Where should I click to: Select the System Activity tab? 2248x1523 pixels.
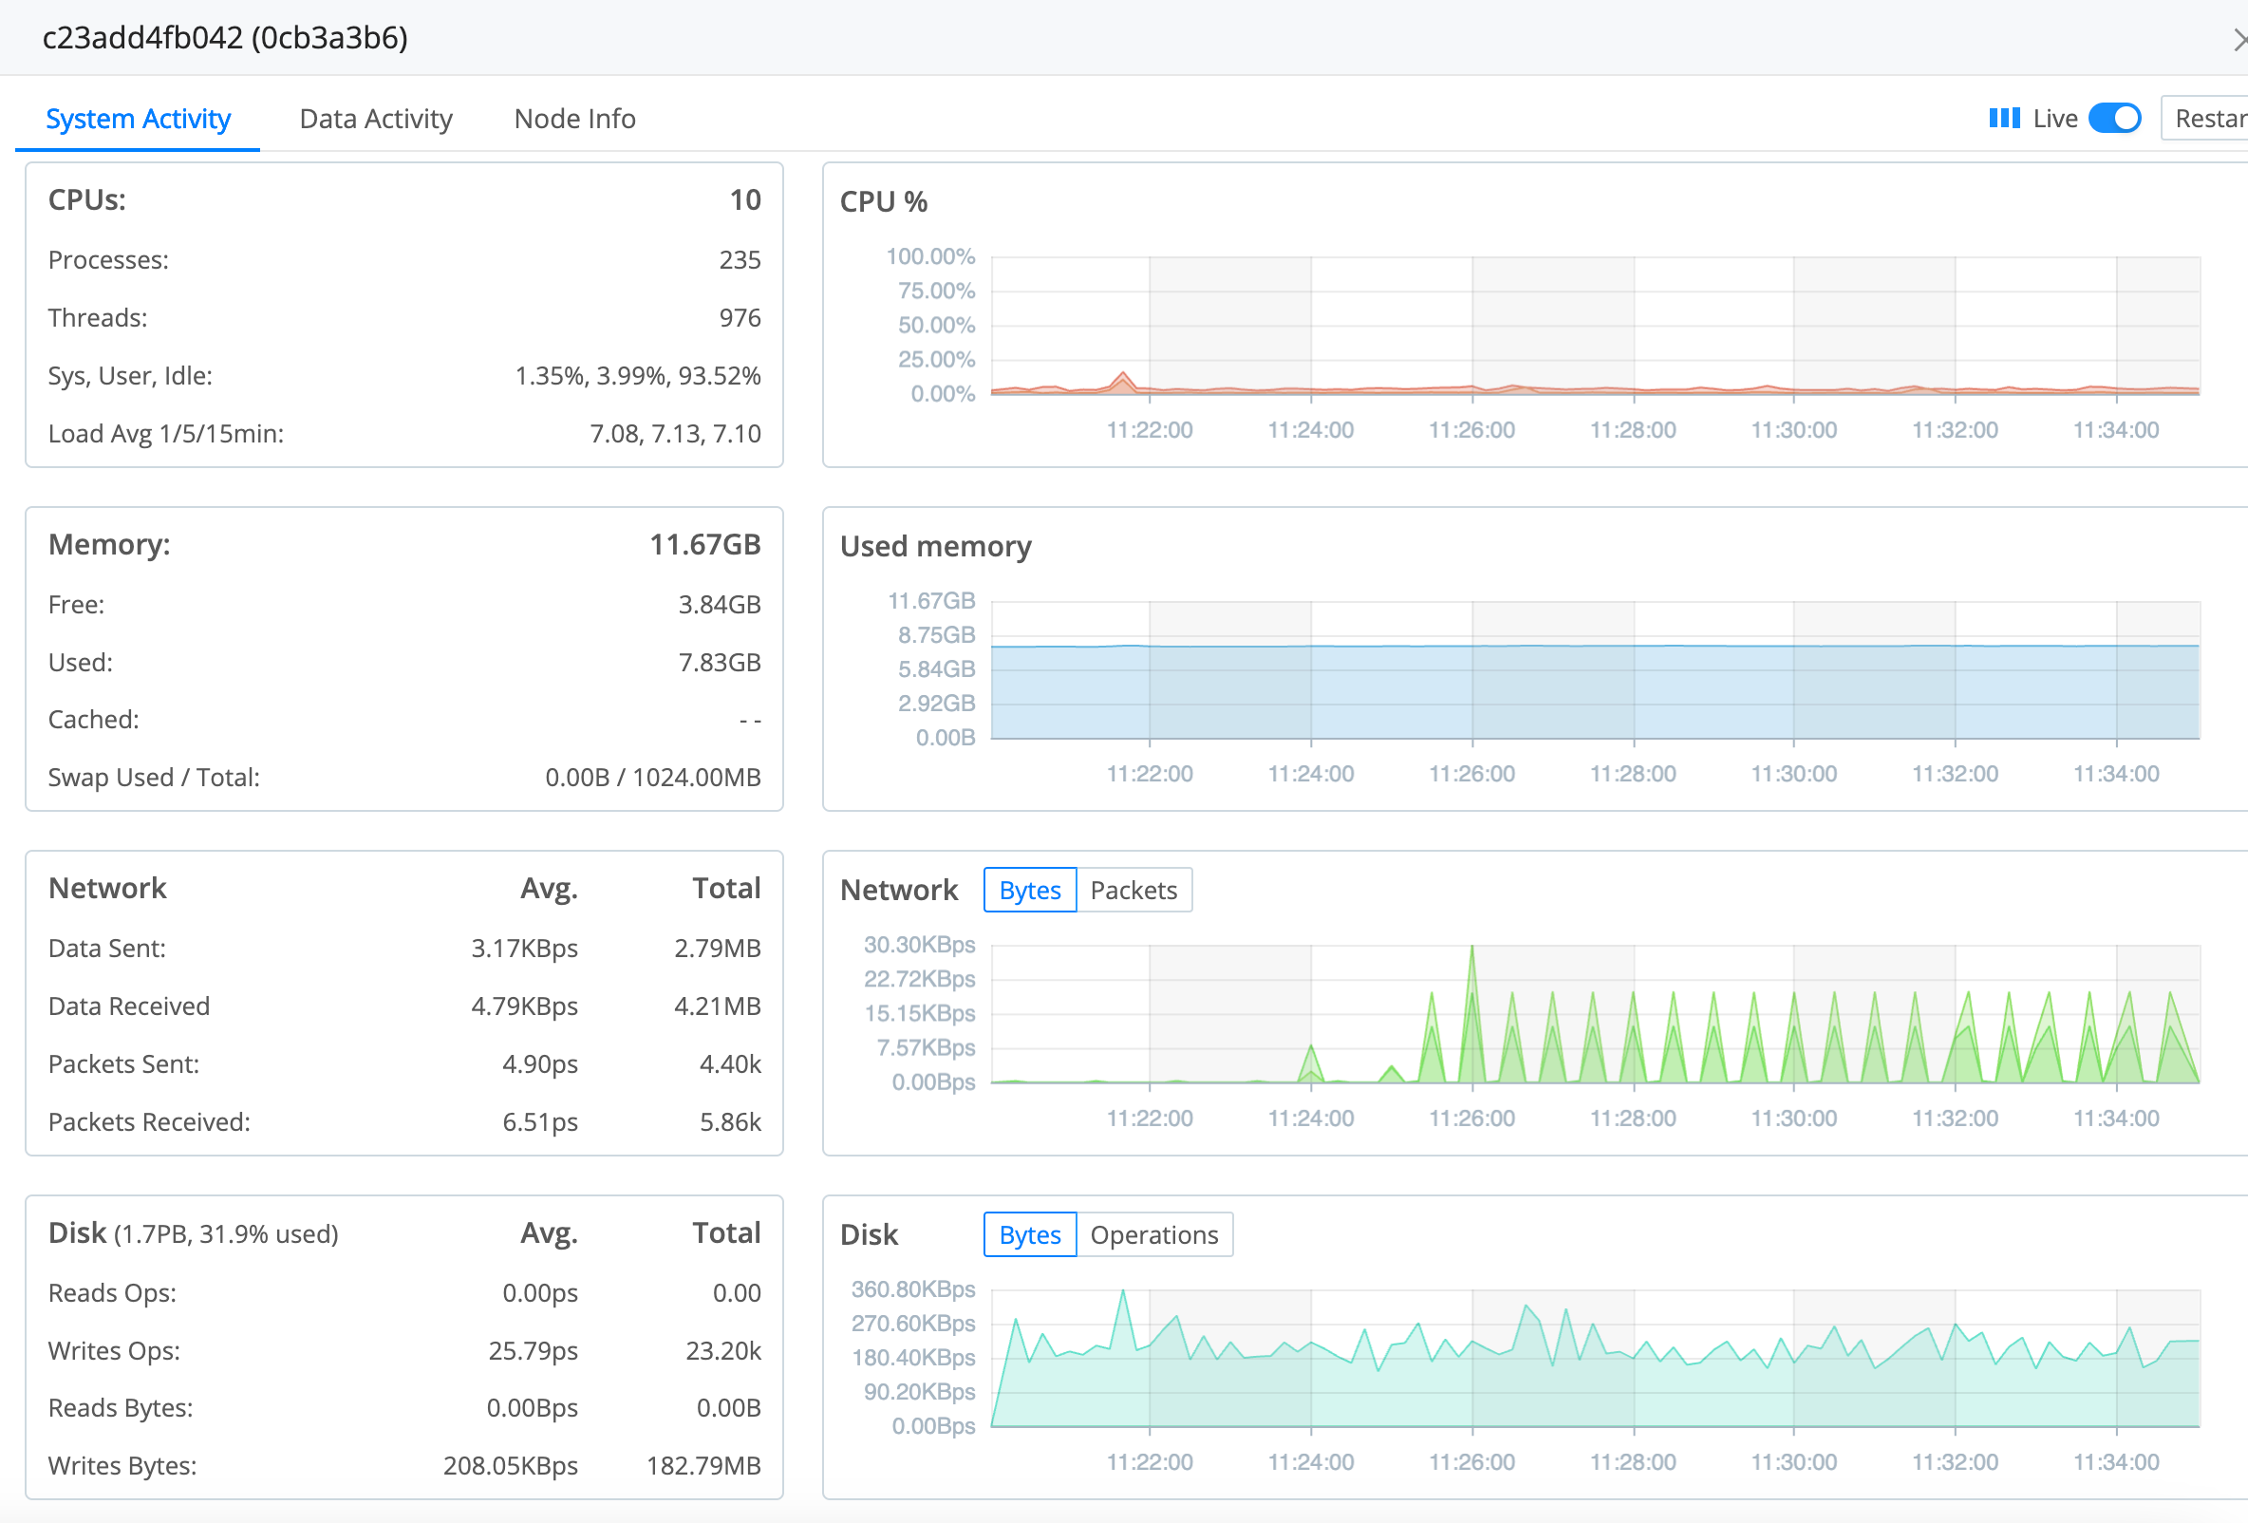139,118
